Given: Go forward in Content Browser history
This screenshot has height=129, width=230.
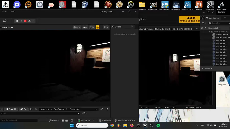Looking at the screenshot, I should [x=36, y=109].
